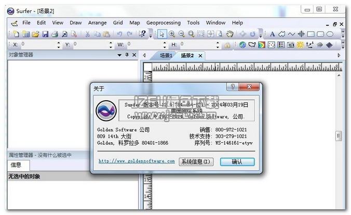Image resolution: width=351 pixels, height=215 pixels.
Task: Create a new Shaded Relief Map
Action: [300, 45]
